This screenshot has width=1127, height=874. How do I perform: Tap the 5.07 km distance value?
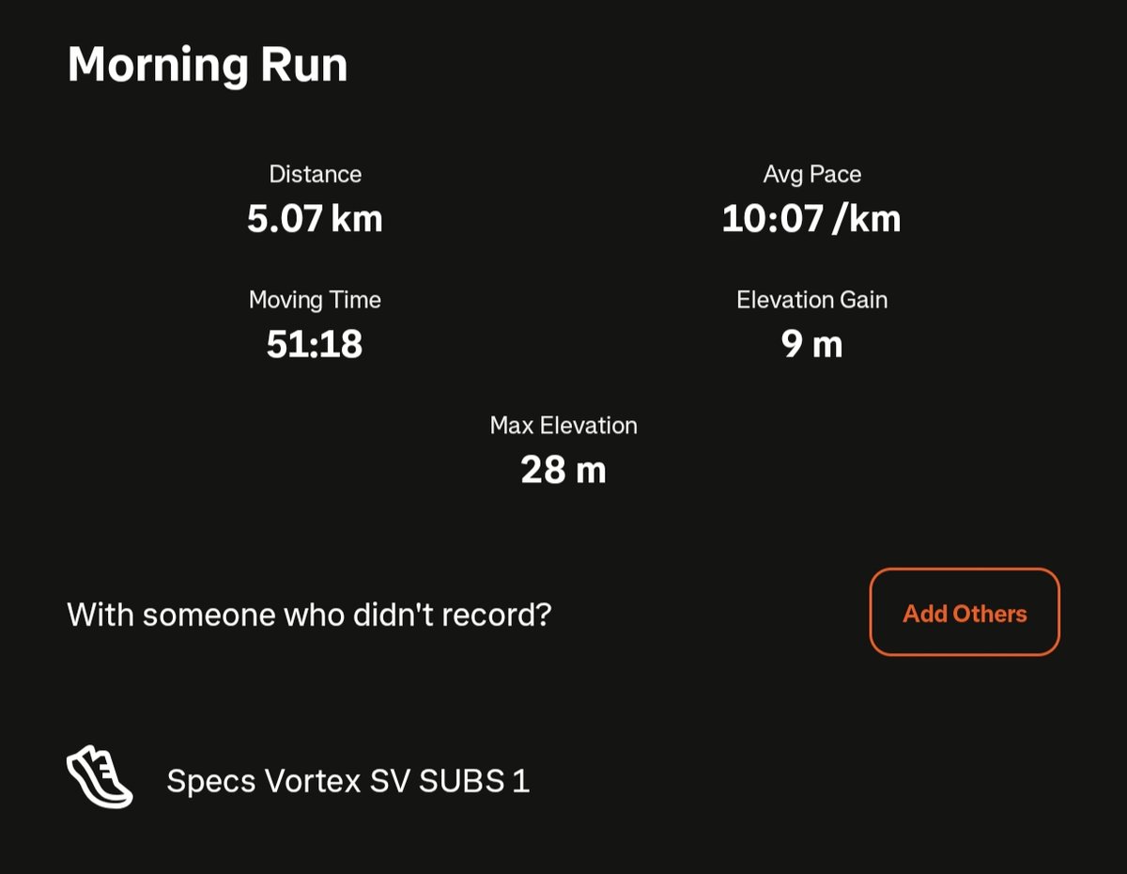tap(315, 219)
